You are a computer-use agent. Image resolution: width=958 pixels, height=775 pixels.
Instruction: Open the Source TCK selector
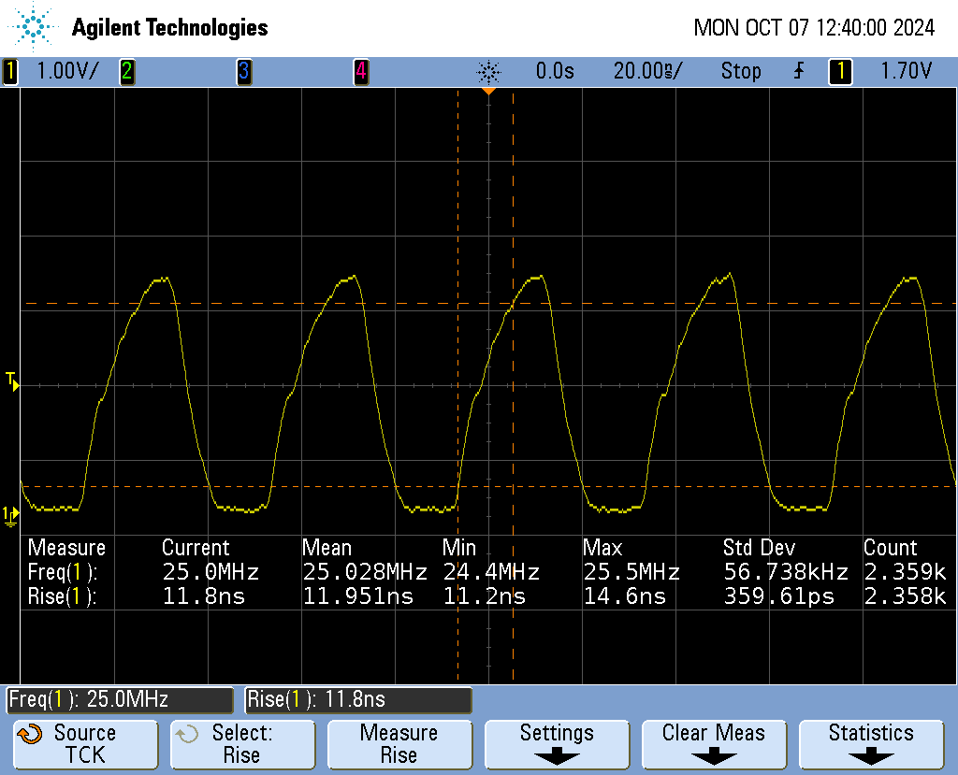pyautogui.click(x=85, y=744)
